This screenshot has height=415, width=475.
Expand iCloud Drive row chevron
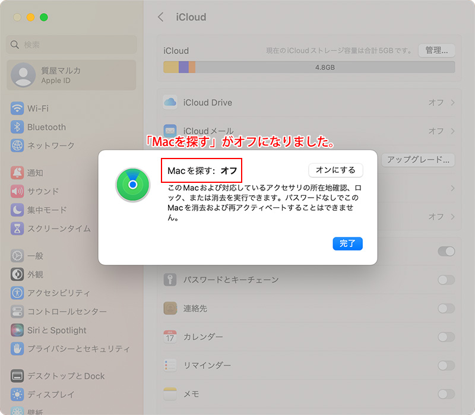[453, 103]
